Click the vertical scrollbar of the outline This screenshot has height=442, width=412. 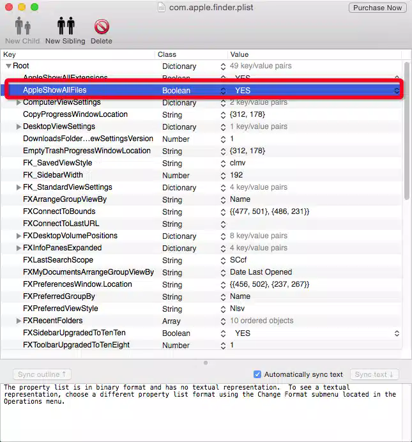(x=407, y=130)
